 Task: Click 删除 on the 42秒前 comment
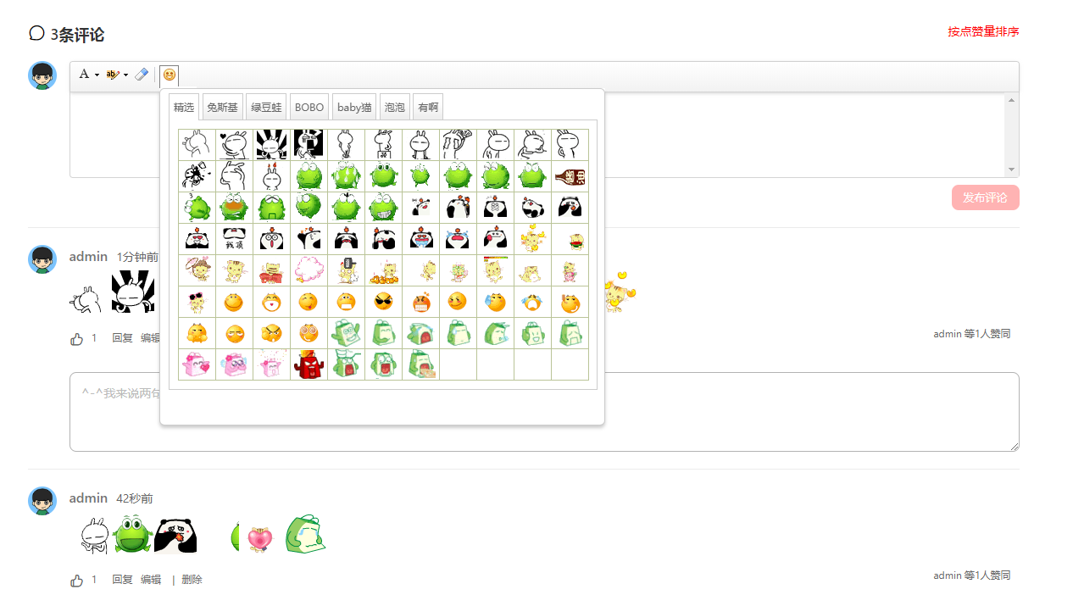pos(192,580)
